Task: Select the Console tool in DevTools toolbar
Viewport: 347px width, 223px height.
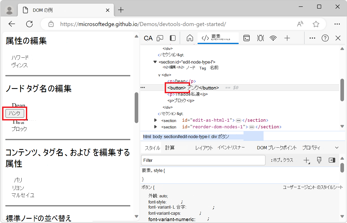Action: click(246, 38)
